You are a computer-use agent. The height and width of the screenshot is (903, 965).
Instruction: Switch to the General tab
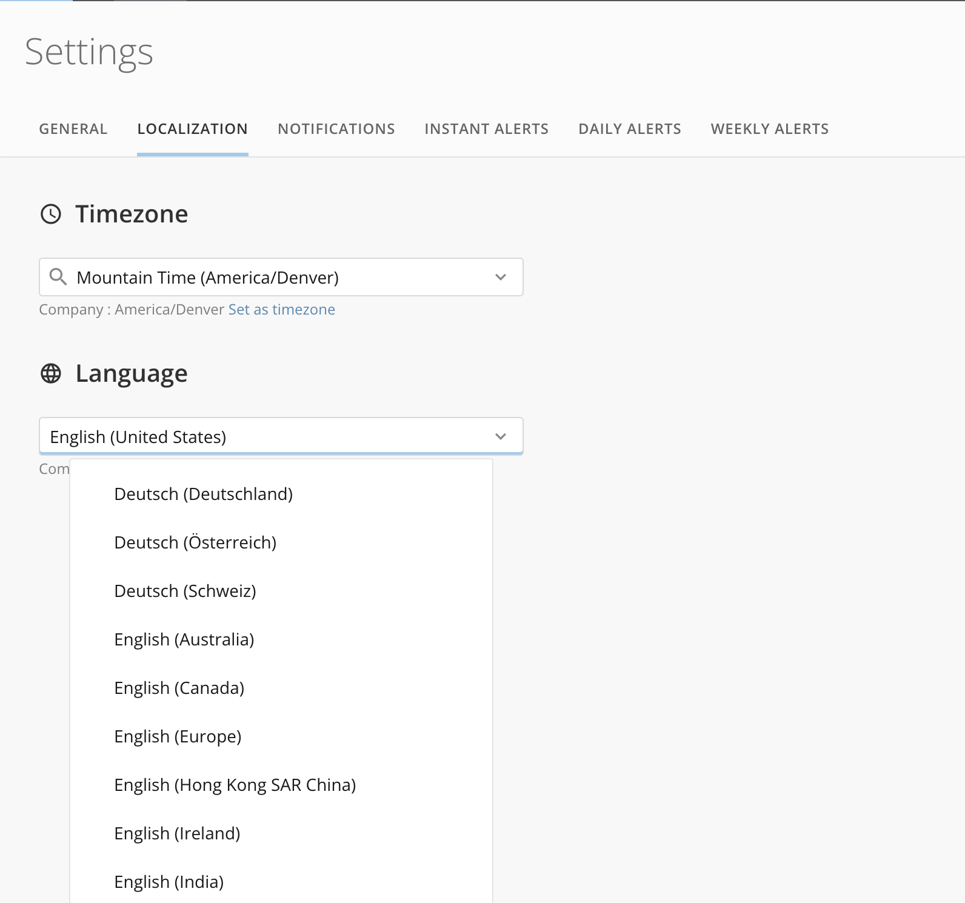coord(73,129)
